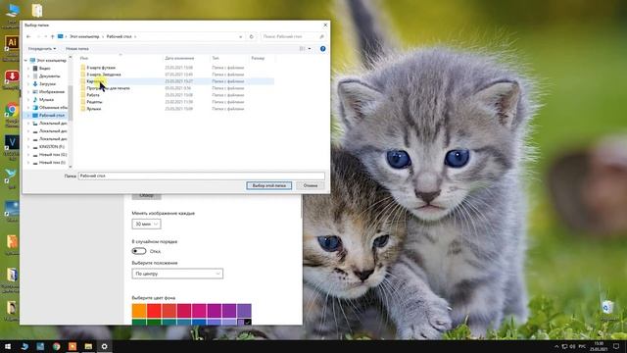Click the input language indicator in system tray

tap(582, 346)
